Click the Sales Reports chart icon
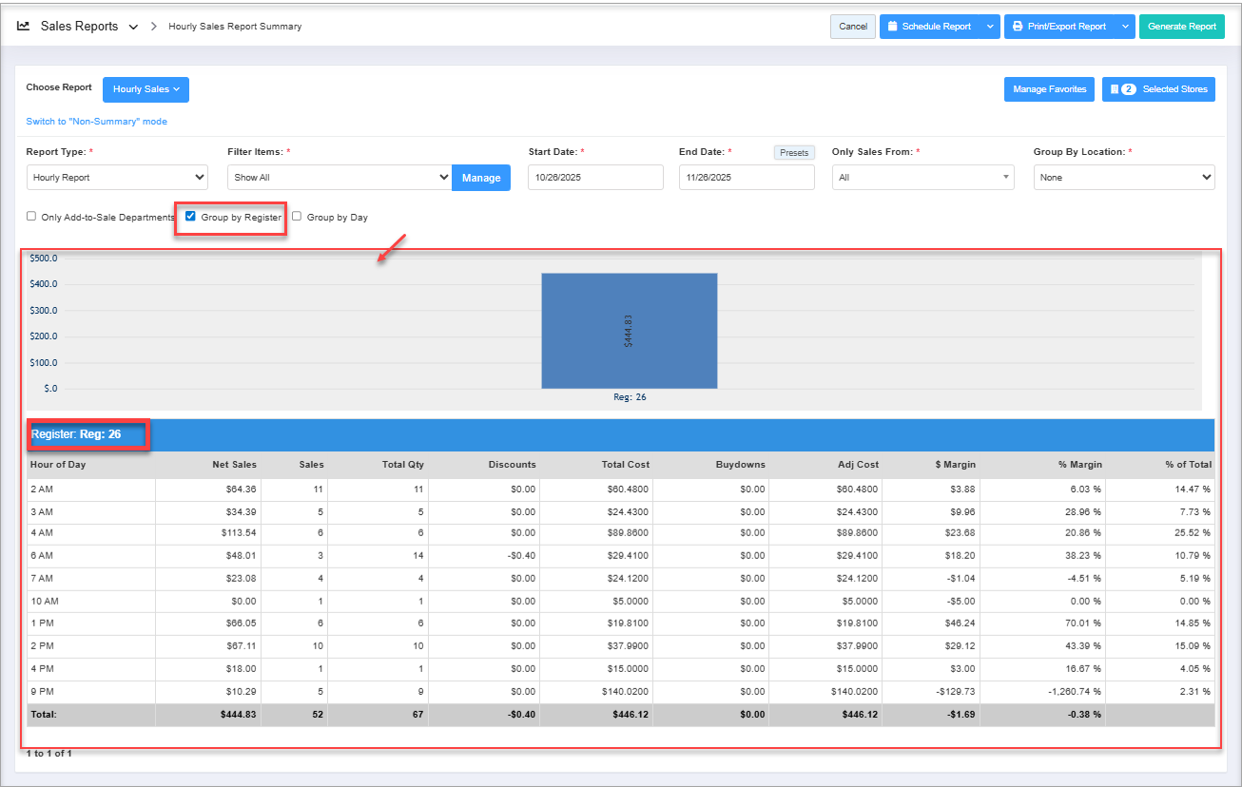Viewport: 1242px width, 787px height. click(x=24, y=27)
